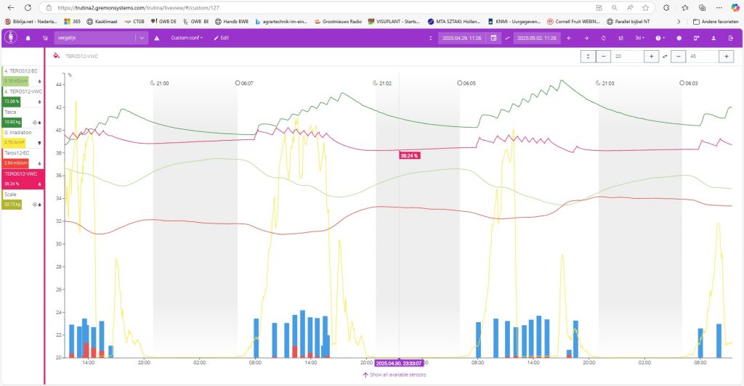Refresh the chart data

[604, 38]
